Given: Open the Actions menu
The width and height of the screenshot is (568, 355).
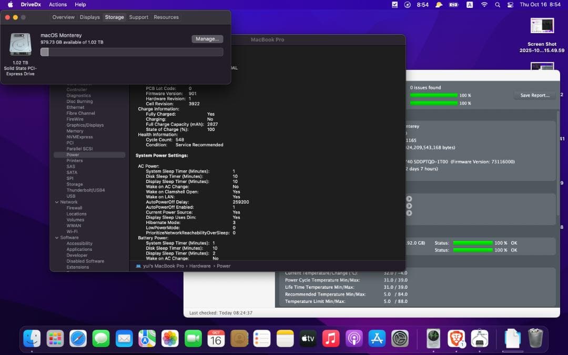Looking at the screenshot, I should coord(57,4).
